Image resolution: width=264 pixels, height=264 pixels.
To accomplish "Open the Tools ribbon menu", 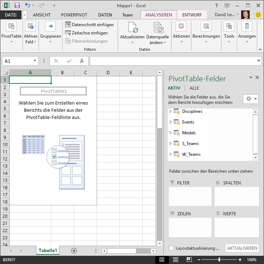I will click(229, 32).
